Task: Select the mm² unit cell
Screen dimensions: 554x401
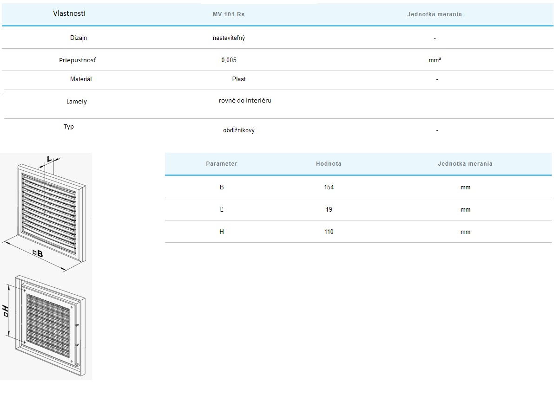Action: 435,60
